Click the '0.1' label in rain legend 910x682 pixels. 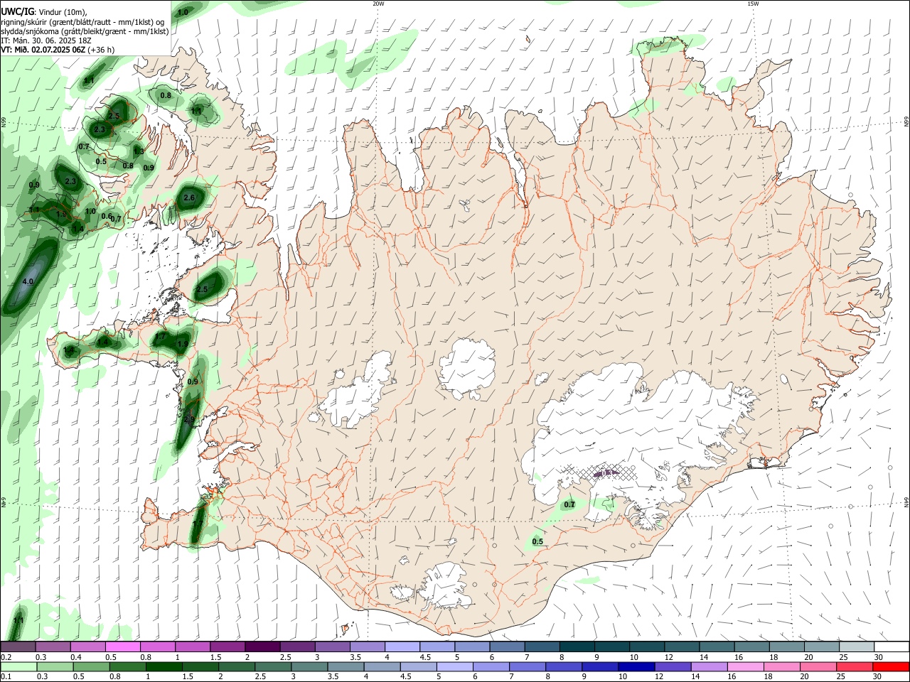tap(6, 677)
